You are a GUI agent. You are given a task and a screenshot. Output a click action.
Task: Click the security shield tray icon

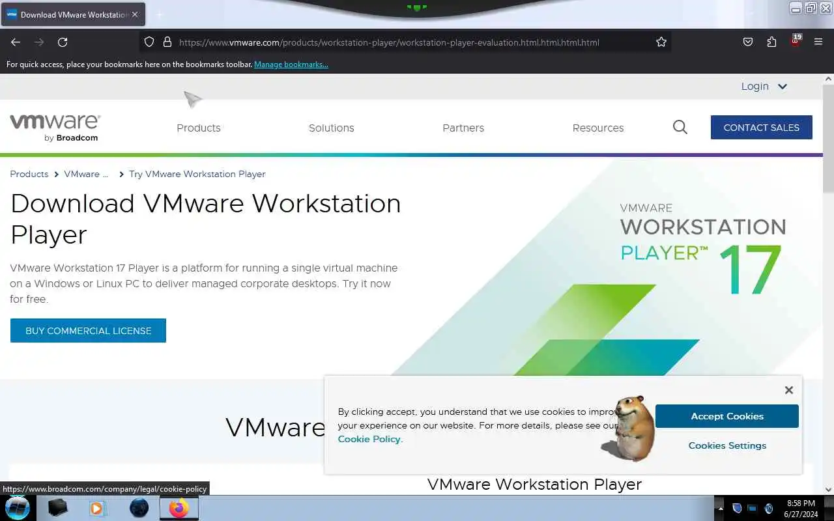[x=737, y=508]
